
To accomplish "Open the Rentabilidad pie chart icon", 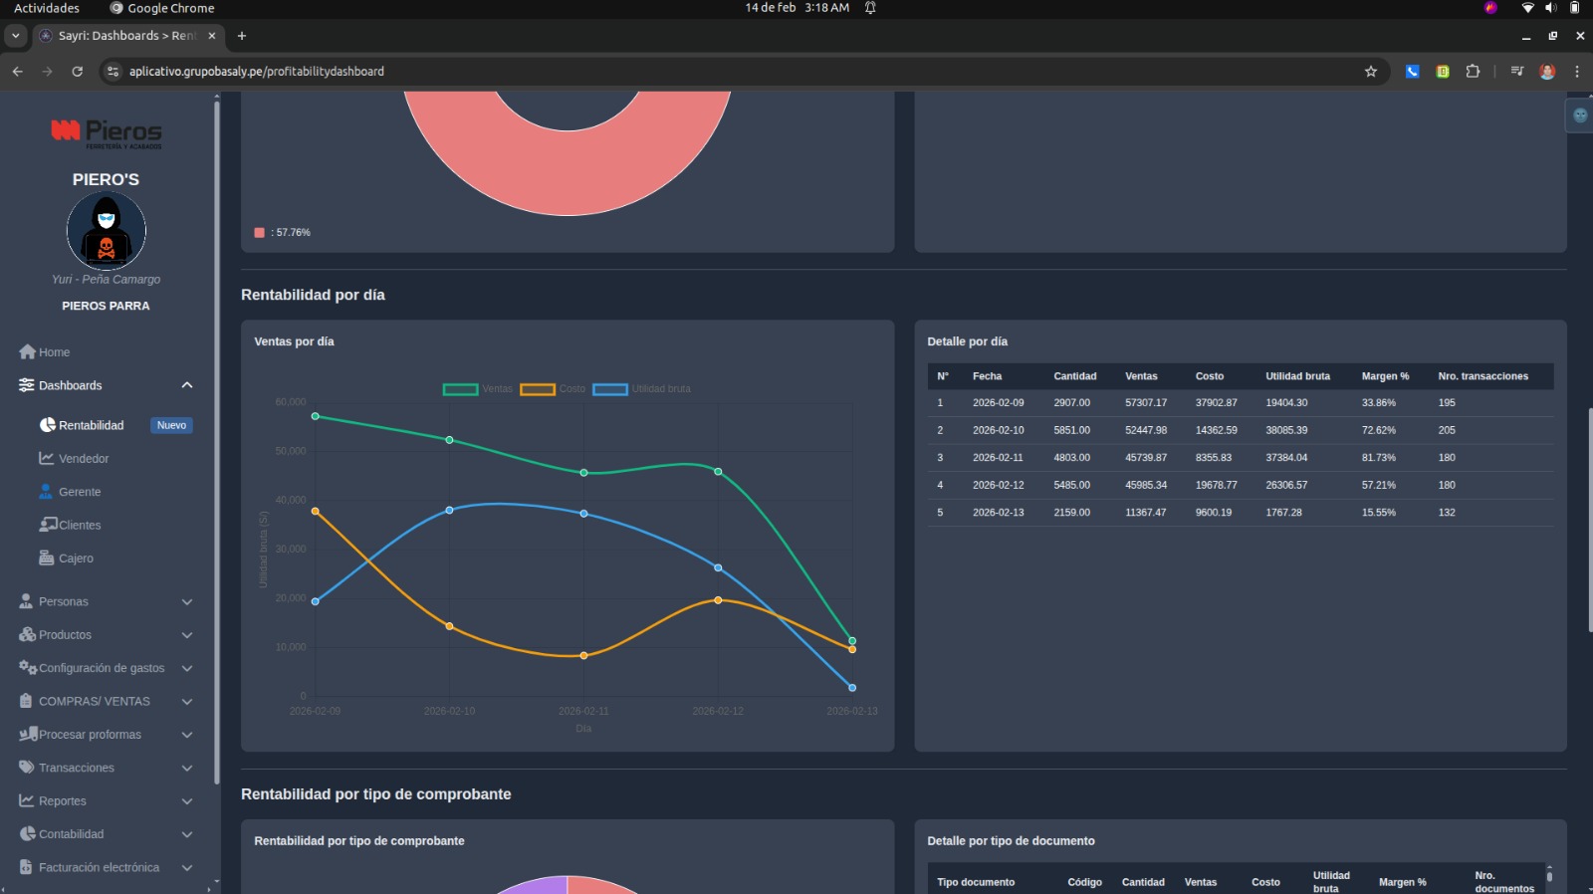I will pyautogui.click(x=47, y=425).
